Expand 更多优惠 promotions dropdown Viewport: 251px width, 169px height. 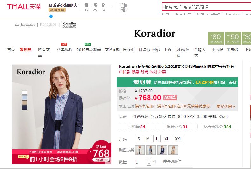[226, 106]
